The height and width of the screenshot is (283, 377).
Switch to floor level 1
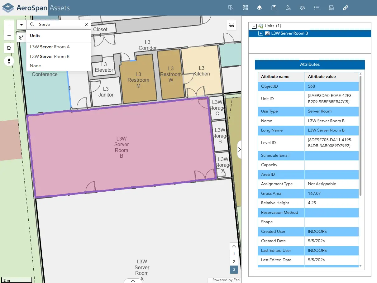[x=234, y=254]
